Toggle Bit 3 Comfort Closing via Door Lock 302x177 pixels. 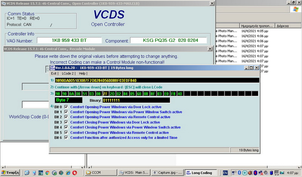coord(66,122)
